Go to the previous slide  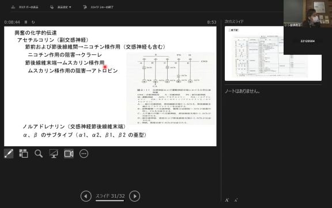86,196
